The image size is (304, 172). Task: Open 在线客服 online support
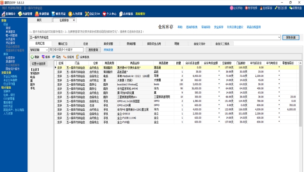[266, 8]
